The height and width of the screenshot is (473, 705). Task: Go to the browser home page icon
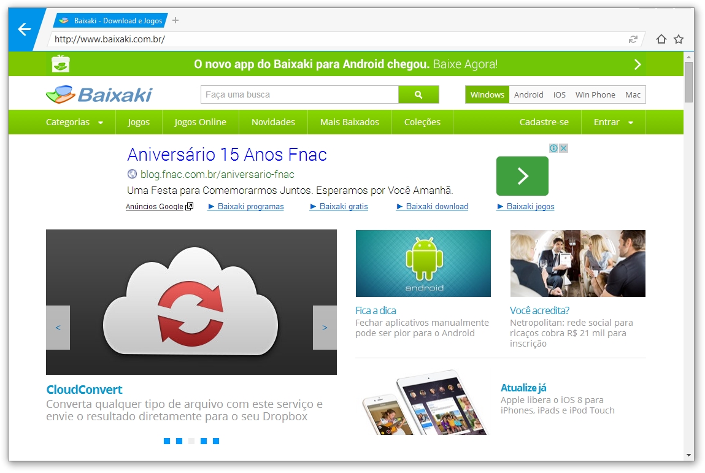[661, 39]
